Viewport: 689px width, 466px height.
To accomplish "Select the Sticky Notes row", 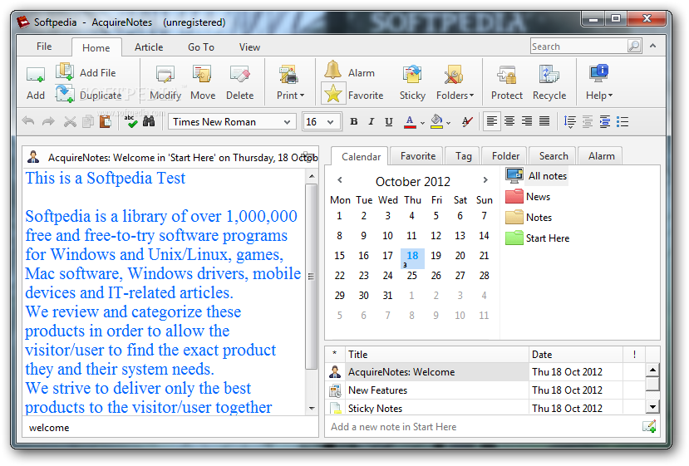I will coord(485,408).
